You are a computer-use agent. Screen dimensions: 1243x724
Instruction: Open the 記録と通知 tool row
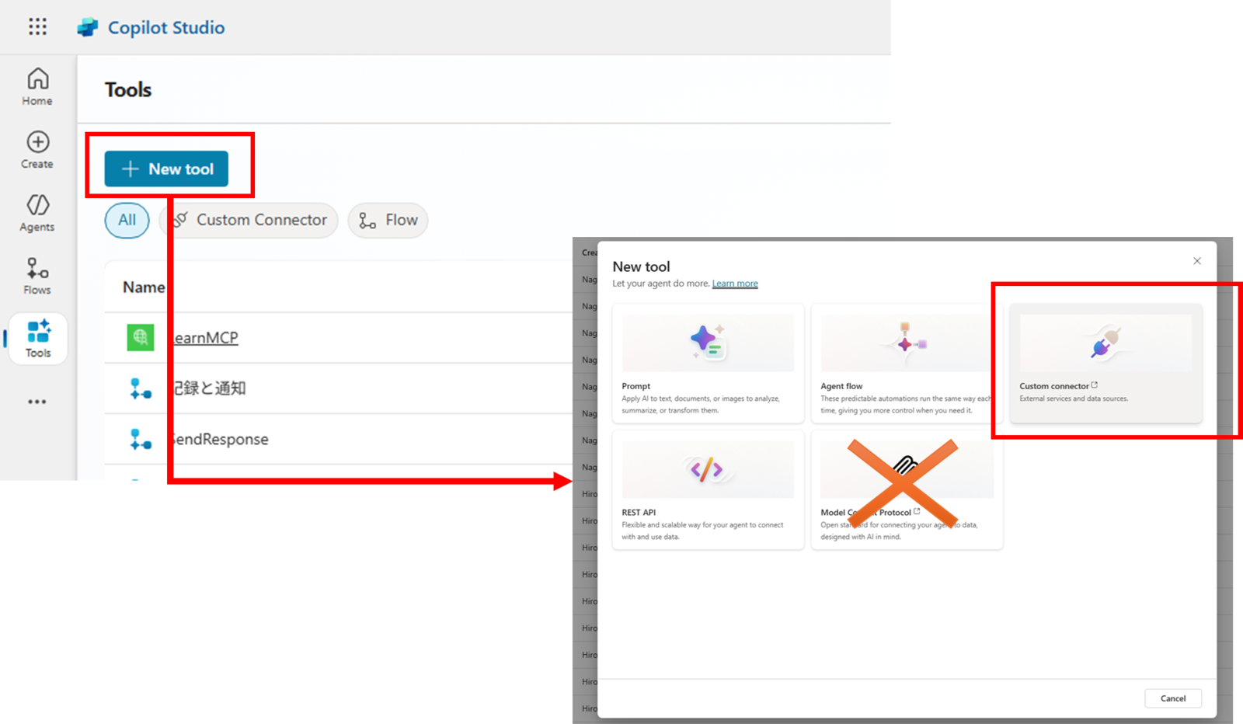(208, 388)
